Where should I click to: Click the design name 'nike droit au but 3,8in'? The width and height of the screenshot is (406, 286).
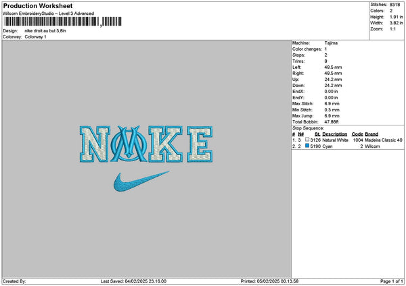[x=45, y=31]
